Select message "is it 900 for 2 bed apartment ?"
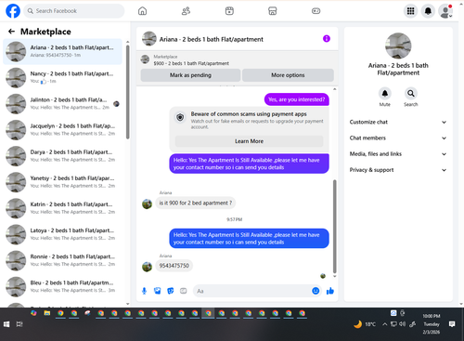The image size is (464, 341). (x=196, y=203)
